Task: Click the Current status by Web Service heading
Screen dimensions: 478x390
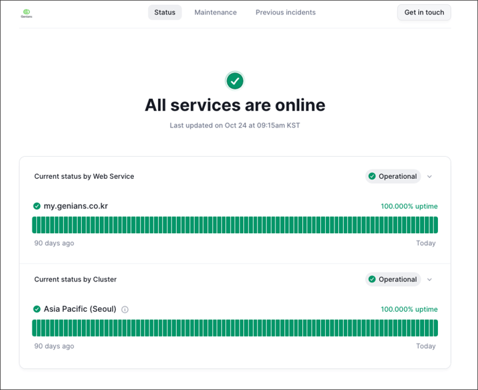Action: [x=84, y=177]
